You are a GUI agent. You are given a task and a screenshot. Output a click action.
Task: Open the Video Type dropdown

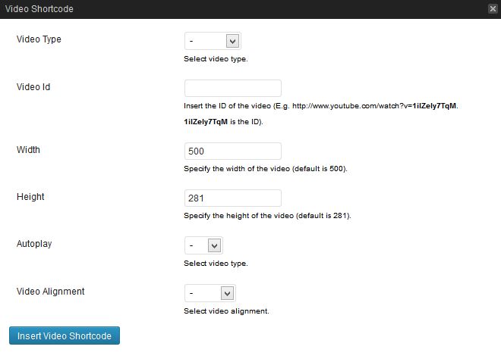(x=213, y=41)
